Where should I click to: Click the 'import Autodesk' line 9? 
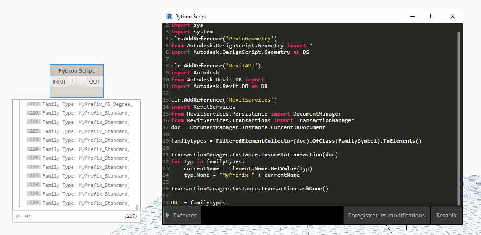(x=195, y=73)
